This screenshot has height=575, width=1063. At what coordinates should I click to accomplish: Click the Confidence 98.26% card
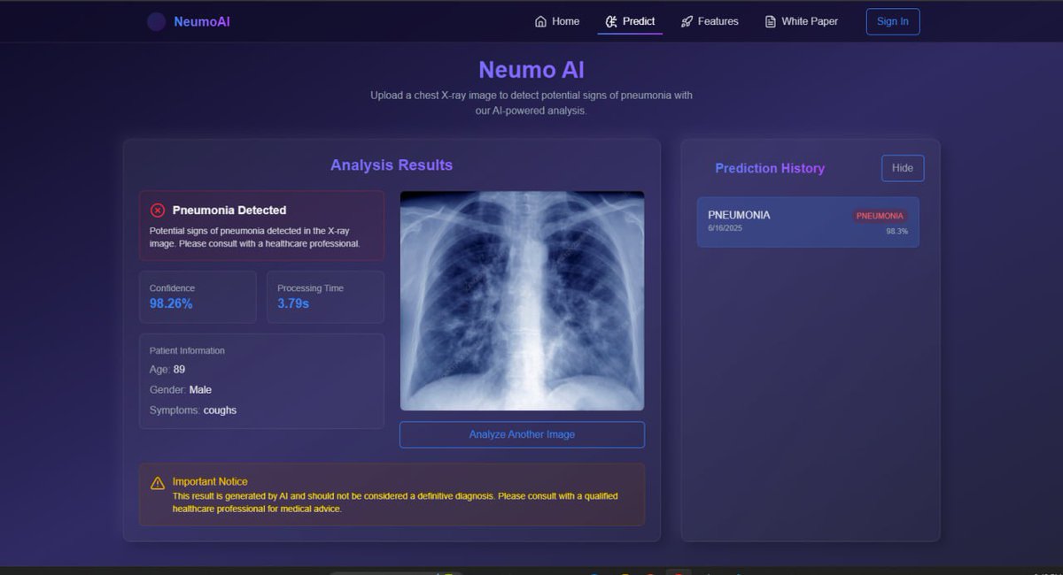(197, 296)
